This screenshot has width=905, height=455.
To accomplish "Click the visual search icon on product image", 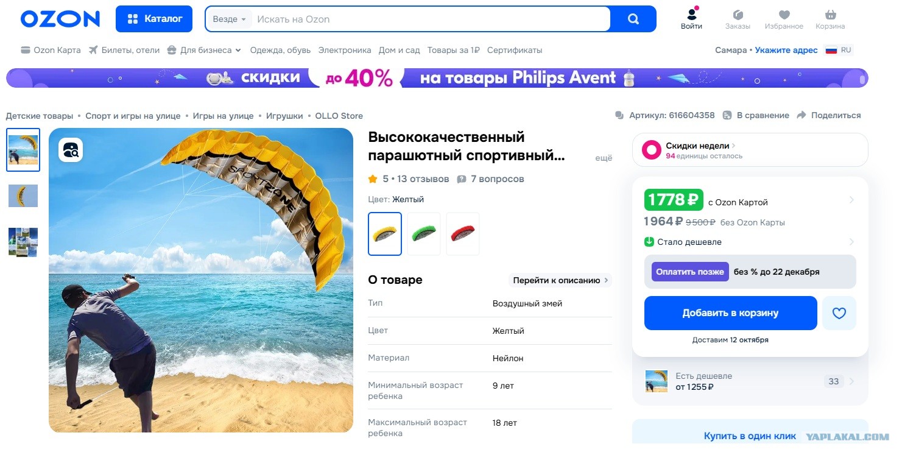I will pos(71,150).
